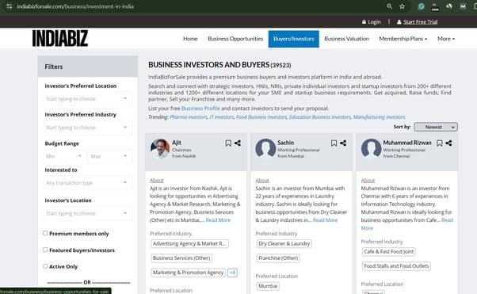Open Muhammad Rizwan's avatar image
Screen dimensions: 477x294
tap(371, 148)
